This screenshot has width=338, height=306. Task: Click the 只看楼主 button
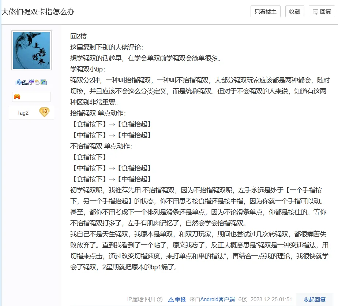pyautogui.click(x=265, y=11)
